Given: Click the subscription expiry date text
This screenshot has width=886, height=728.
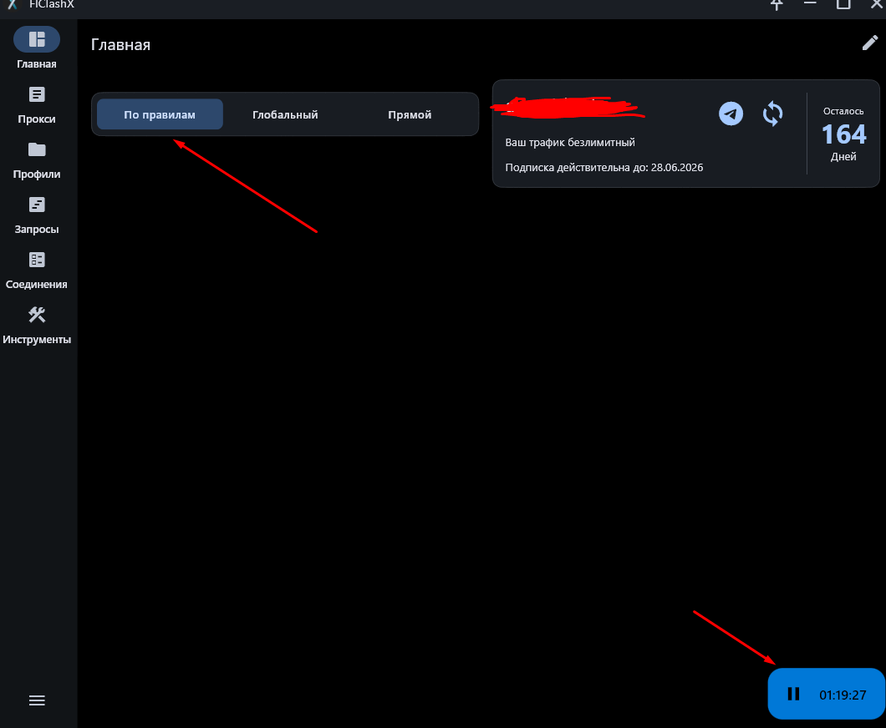Looking at the screenshot, I should click(x=604, y=167).
